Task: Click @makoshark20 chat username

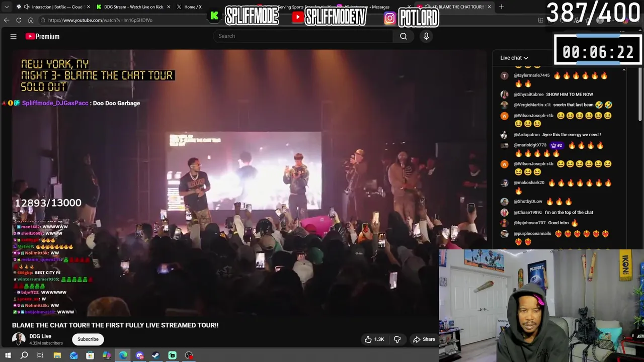Action: (x=529, y=183)
